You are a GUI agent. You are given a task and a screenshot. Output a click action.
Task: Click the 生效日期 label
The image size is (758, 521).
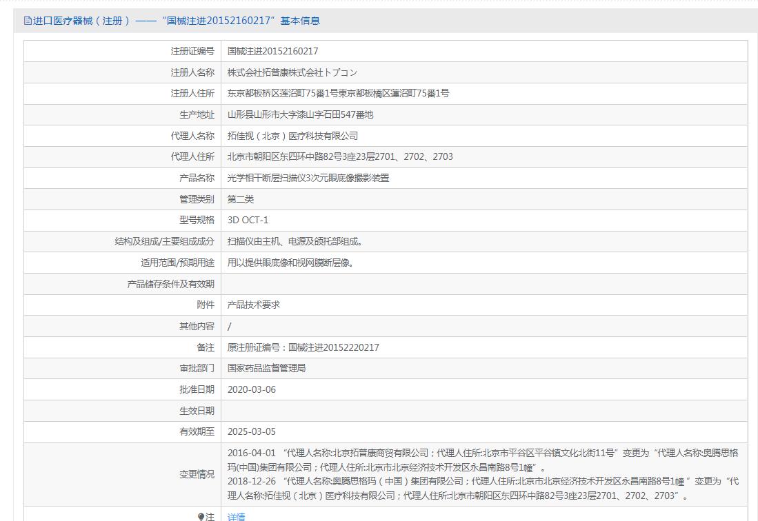(197, 411)
